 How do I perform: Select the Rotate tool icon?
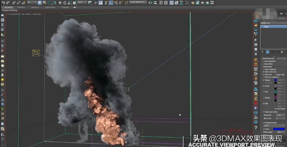click(x=65, y=3)
